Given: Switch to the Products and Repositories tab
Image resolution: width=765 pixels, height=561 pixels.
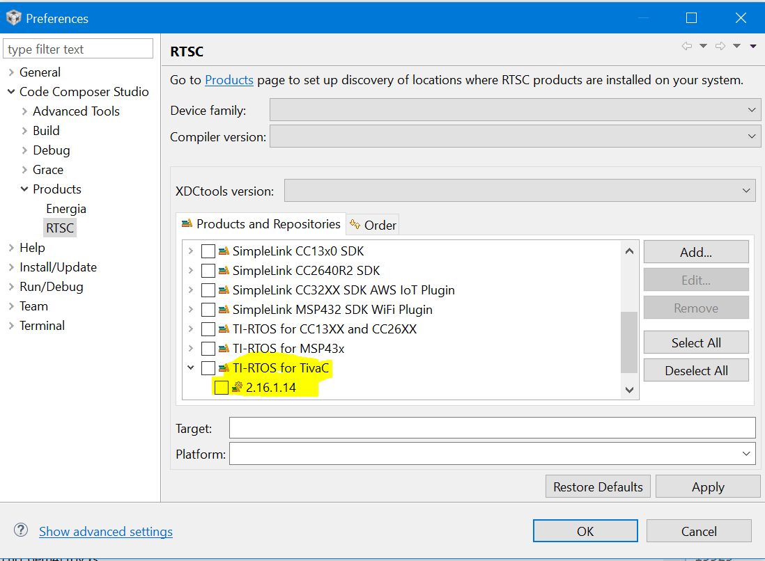Looking at the screenshot, I should 261,224.
